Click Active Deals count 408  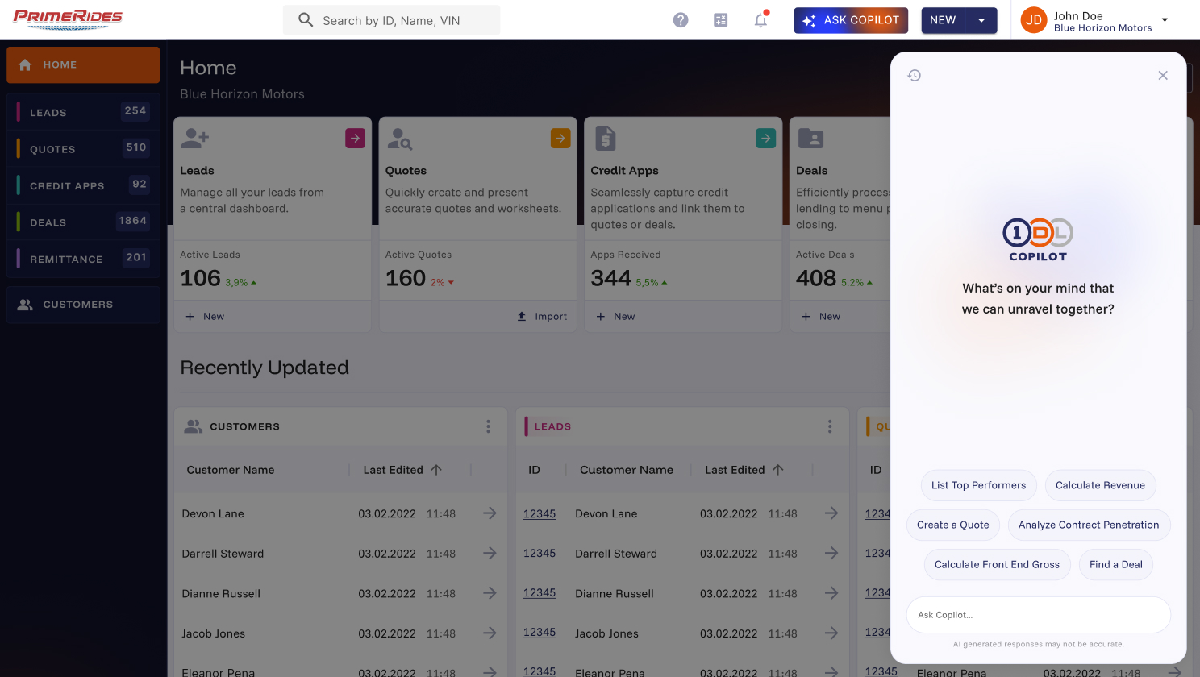[816, 278]
